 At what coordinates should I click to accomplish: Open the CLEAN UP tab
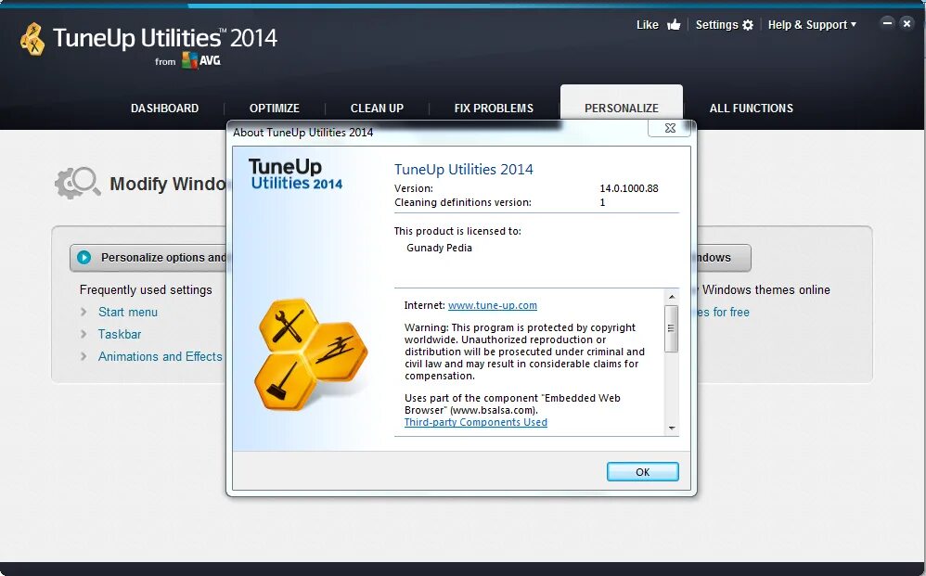click(377, 108)
